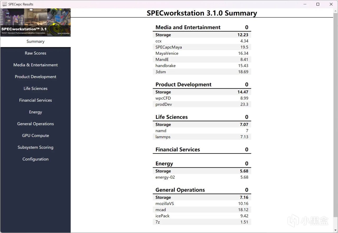The image size is (338, 233).
Task: Close the SPECwpc Results window
Action: pos(331,4)
